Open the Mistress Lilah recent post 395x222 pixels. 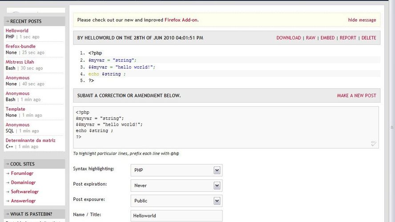[x=20, y=62]
